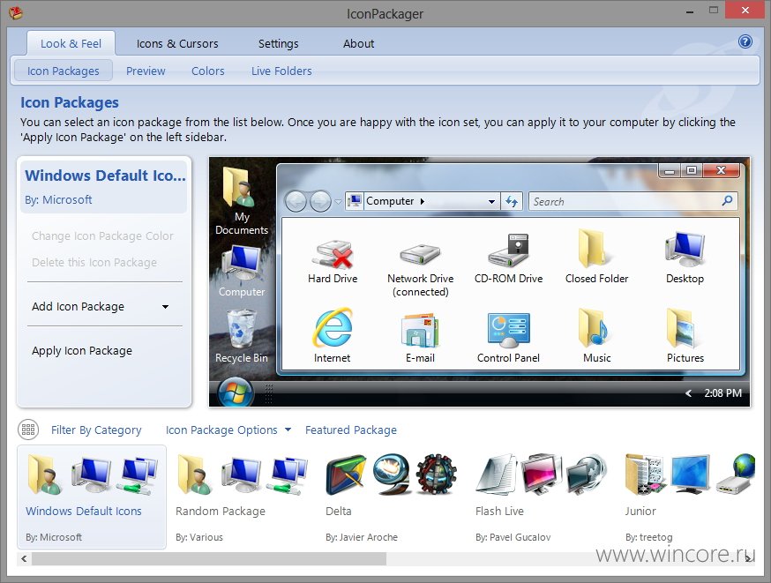Switch to the Icons & Cursors tab
The width and height of the screenshot is (771, 583).
click(177, 43)
